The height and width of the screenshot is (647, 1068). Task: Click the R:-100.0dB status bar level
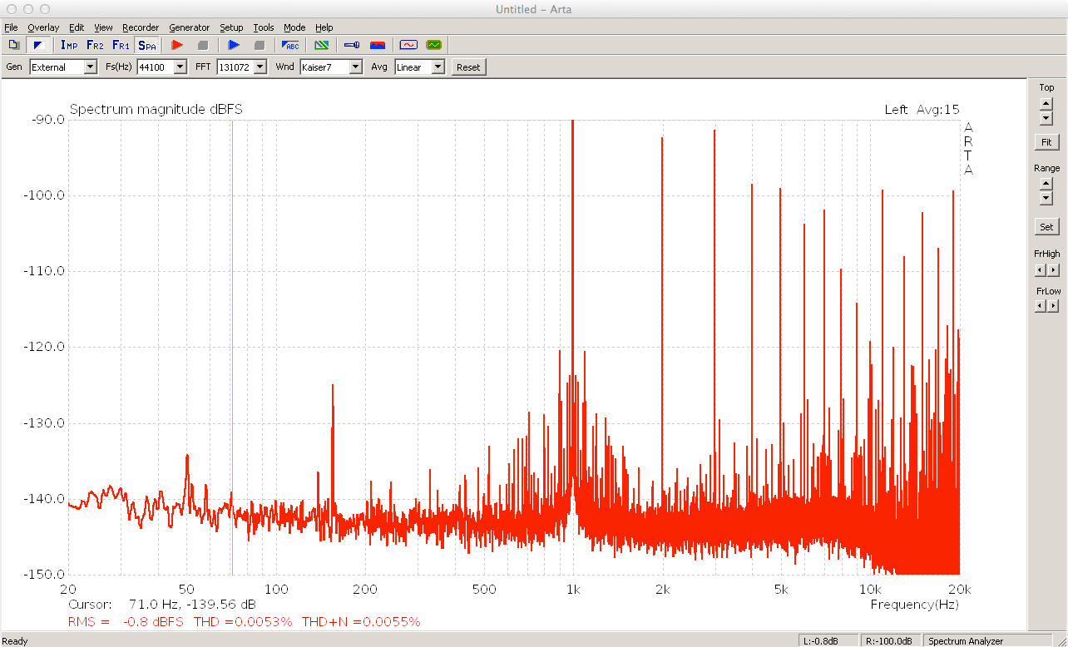pyautogui.click(x=889, y=641)
